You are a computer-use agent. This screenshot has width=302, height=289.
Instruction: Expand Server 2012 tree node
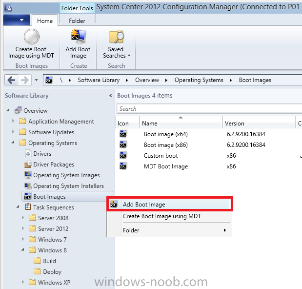[23, 228]
